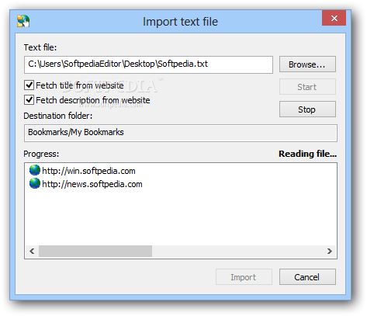Click empty scrollbar track right of thumb

pos(237,251)
